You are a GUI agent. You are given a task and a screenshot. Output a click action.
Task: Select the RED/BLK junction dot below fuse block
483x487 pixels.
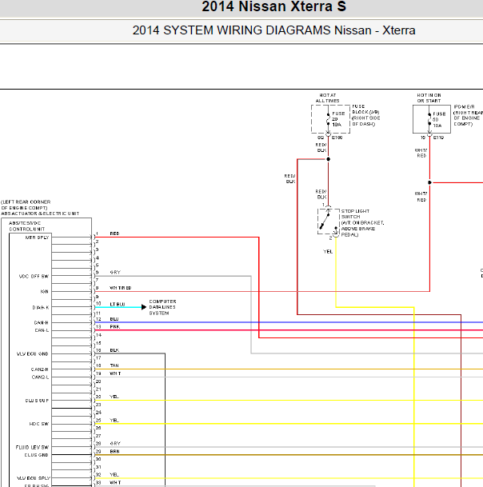coord(329,159)
